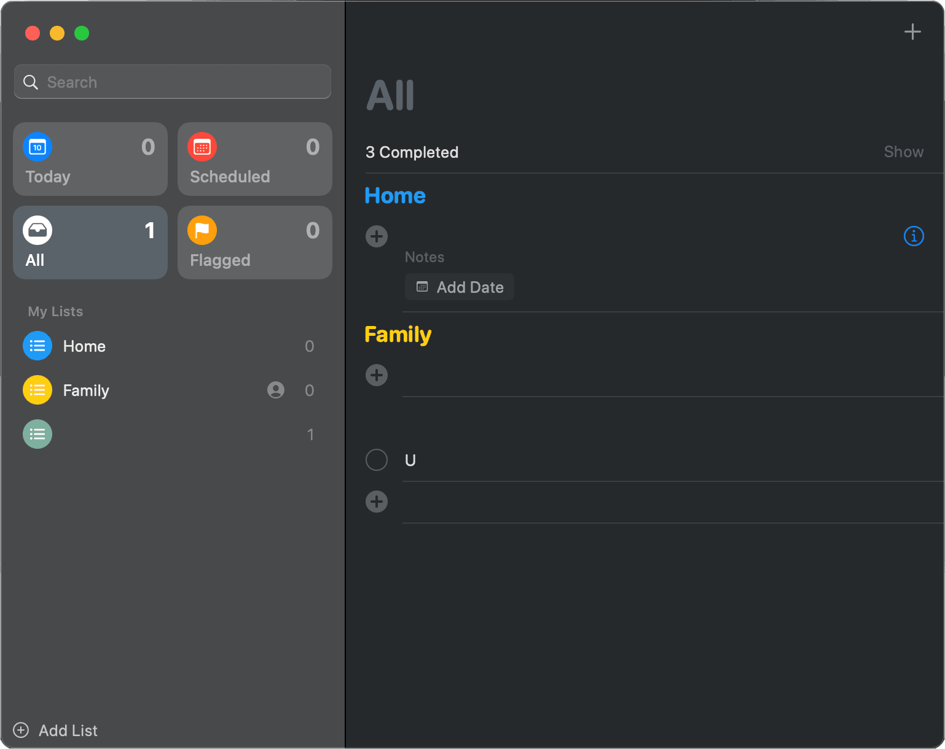The width and height of the screenshot is (945, 749).
Task: Click the Home section heading
Action: [x=395, y=196]
